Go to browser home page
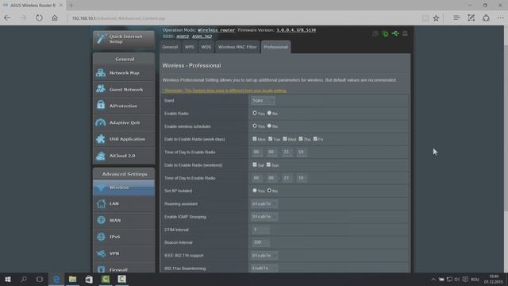 click(55, 18)
